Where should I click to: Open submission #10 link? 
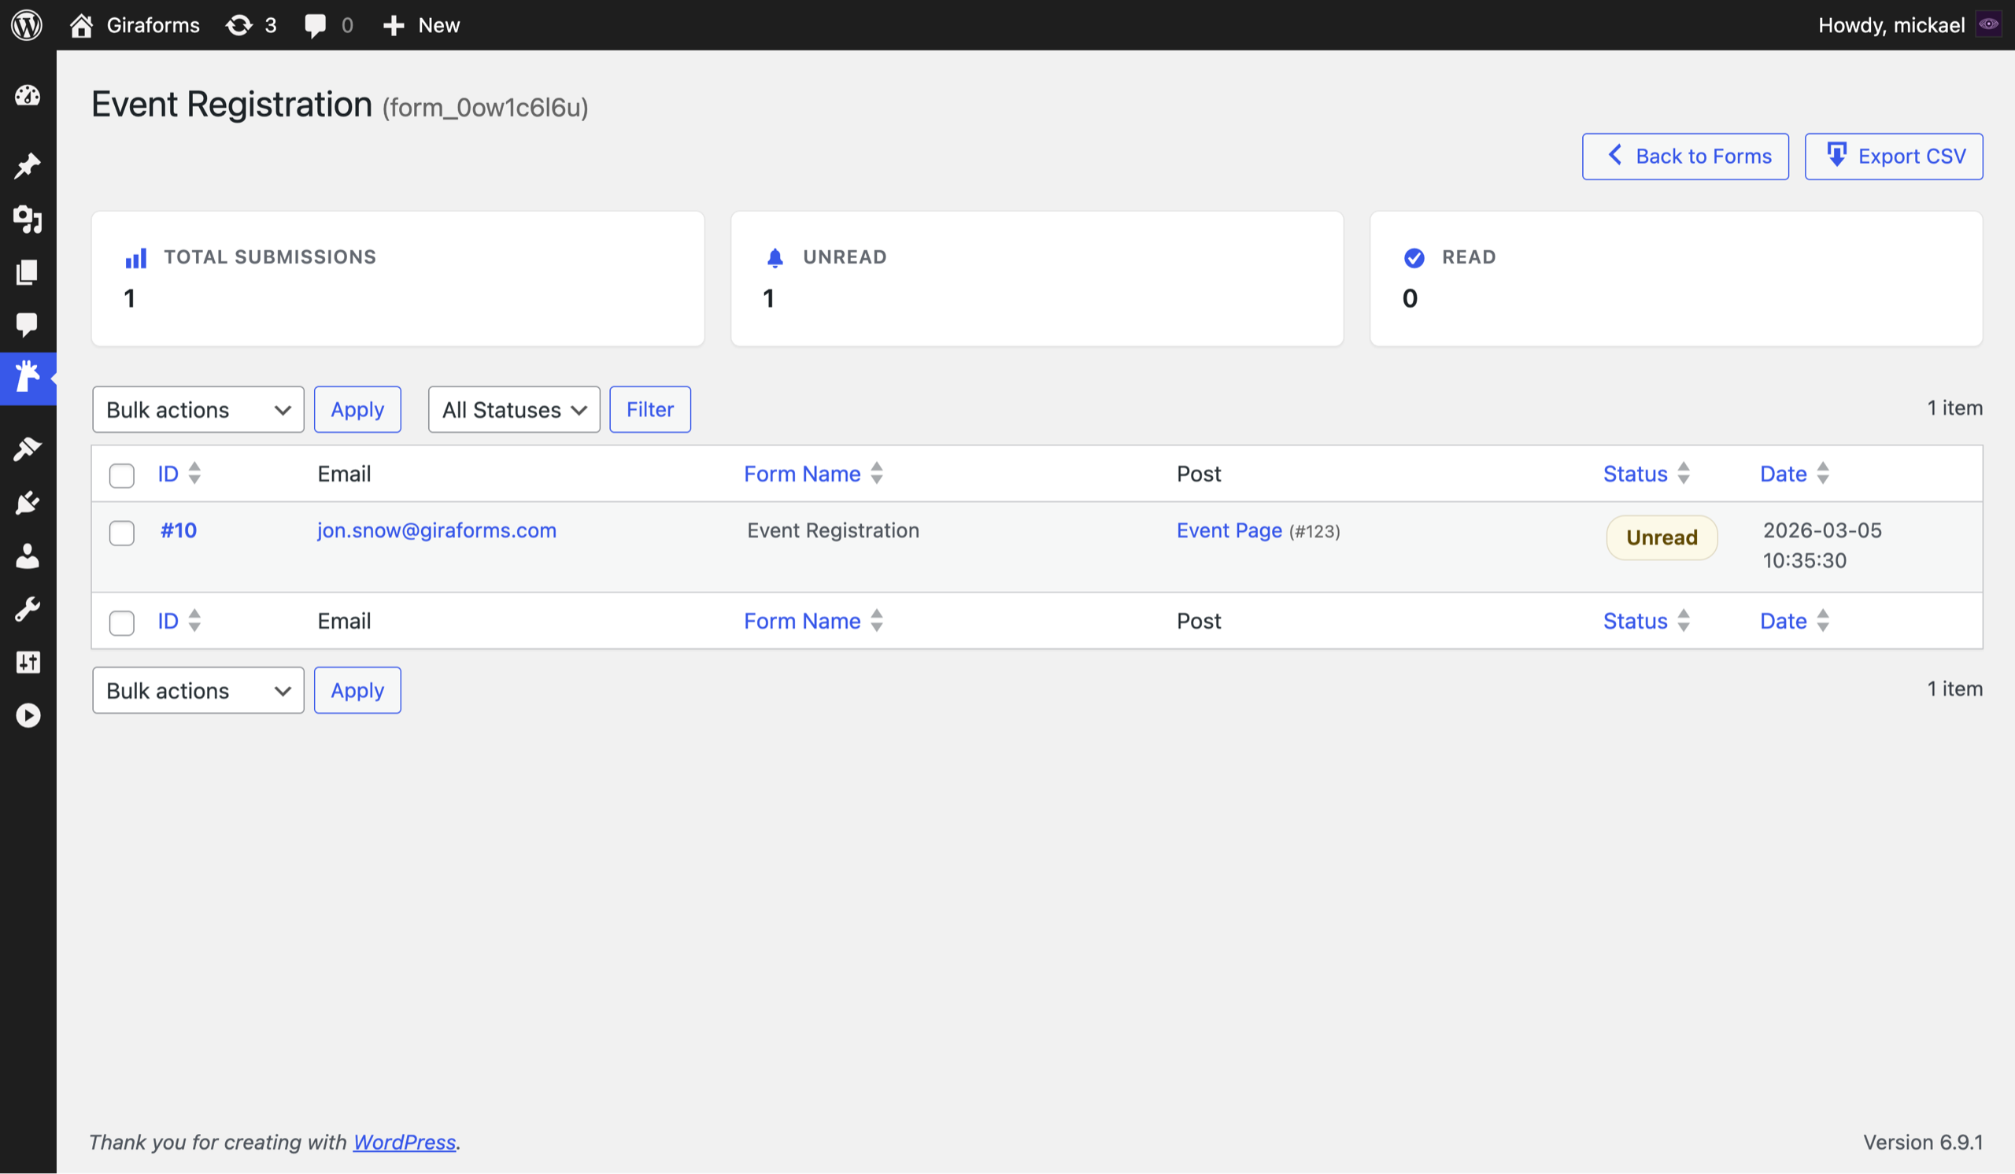[179, 530]
